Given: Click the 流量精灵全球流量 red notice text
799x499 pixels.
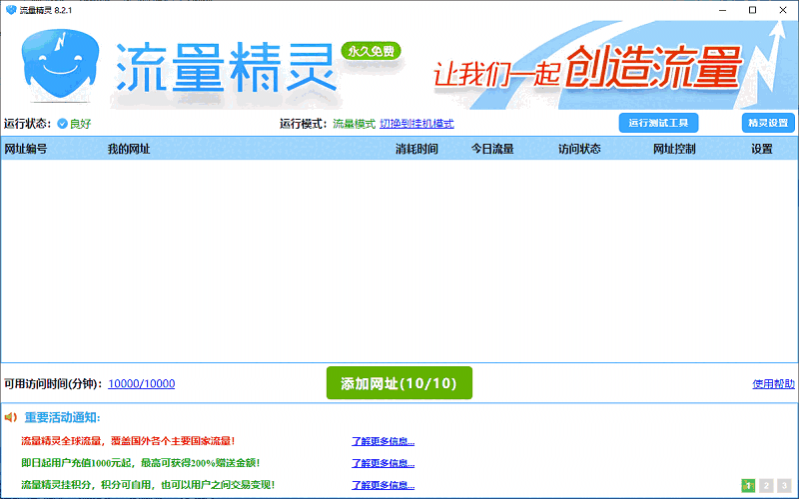Looking at the screenshot, I should [128, 441].
